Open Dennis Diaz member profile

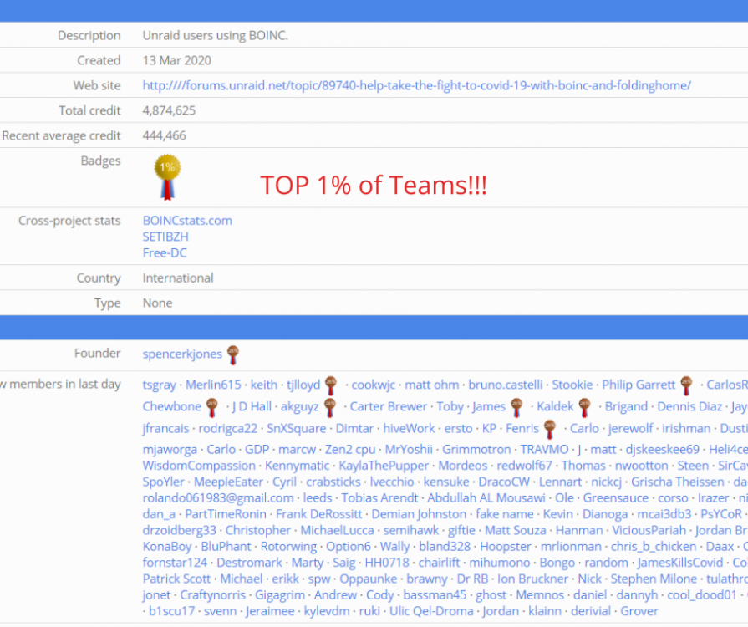click(689, 406)
